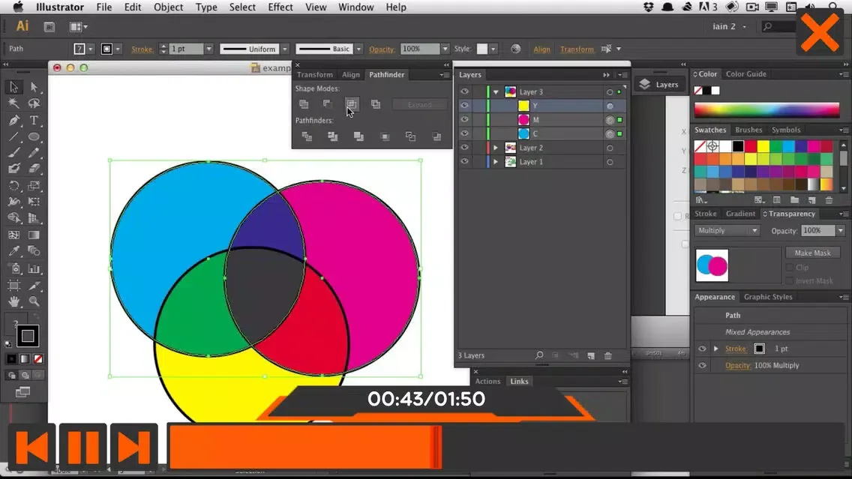Select the Type tool
This screenshot has height=479, width=852.
34,120
